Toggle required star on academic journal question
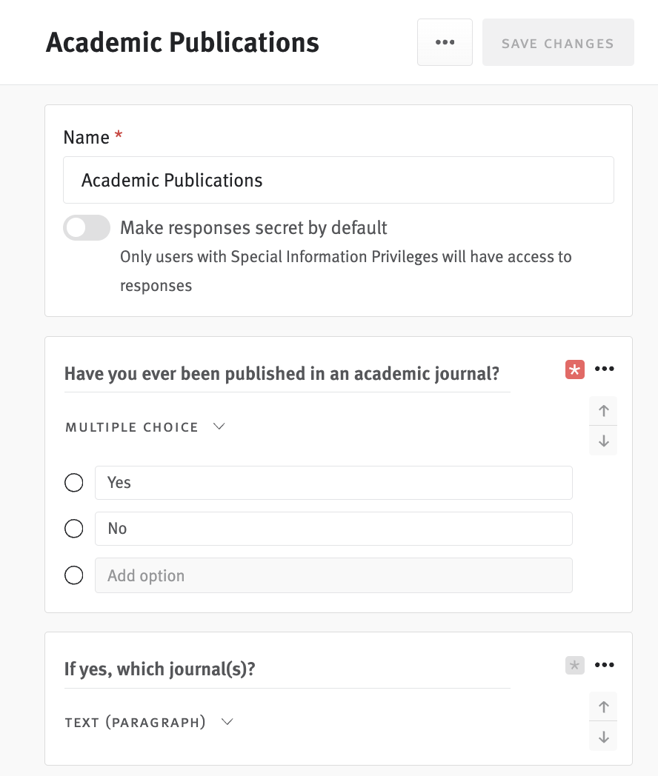The height and width of the screenshot is (776, 658). click(575, 369)
